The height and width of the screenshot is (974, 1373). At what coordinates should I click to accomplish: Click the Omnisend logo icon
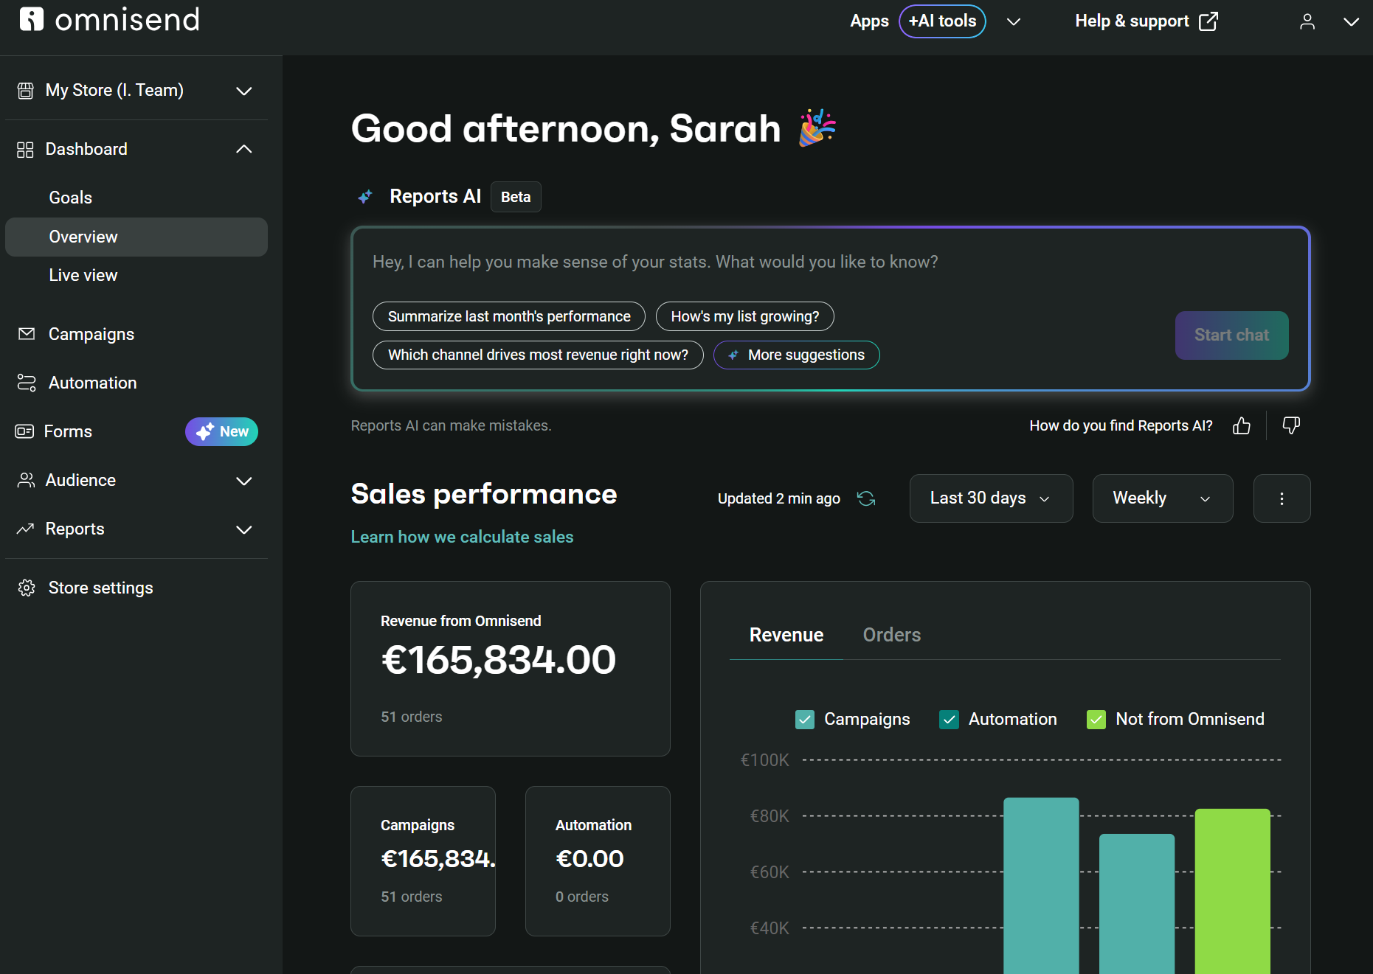click(x=31, y=19)
